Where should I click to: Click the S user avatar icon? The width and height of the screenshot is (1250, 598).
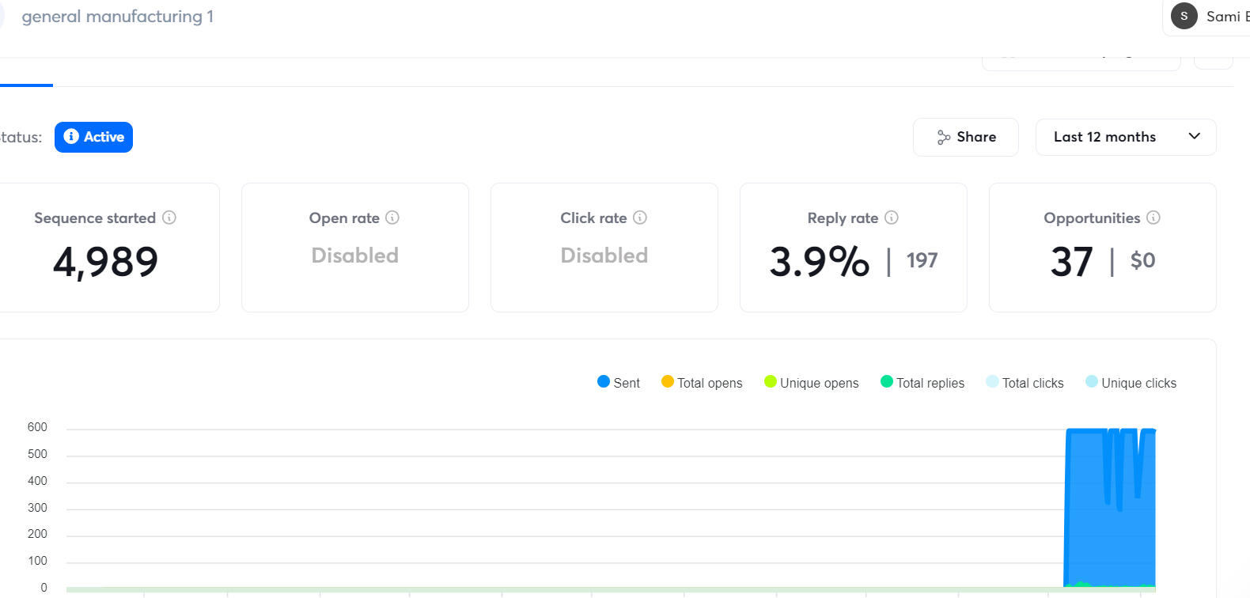tap(1184, 16)
